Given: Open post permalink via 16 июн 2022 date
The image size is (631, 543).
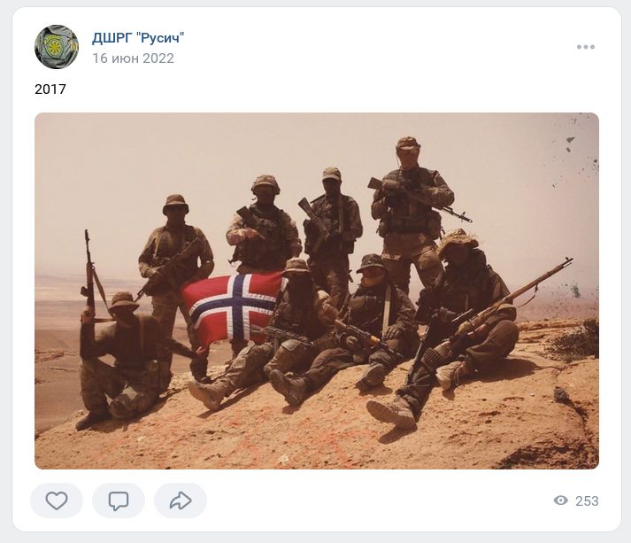Looking at the screenshot, I should [134, 58].
